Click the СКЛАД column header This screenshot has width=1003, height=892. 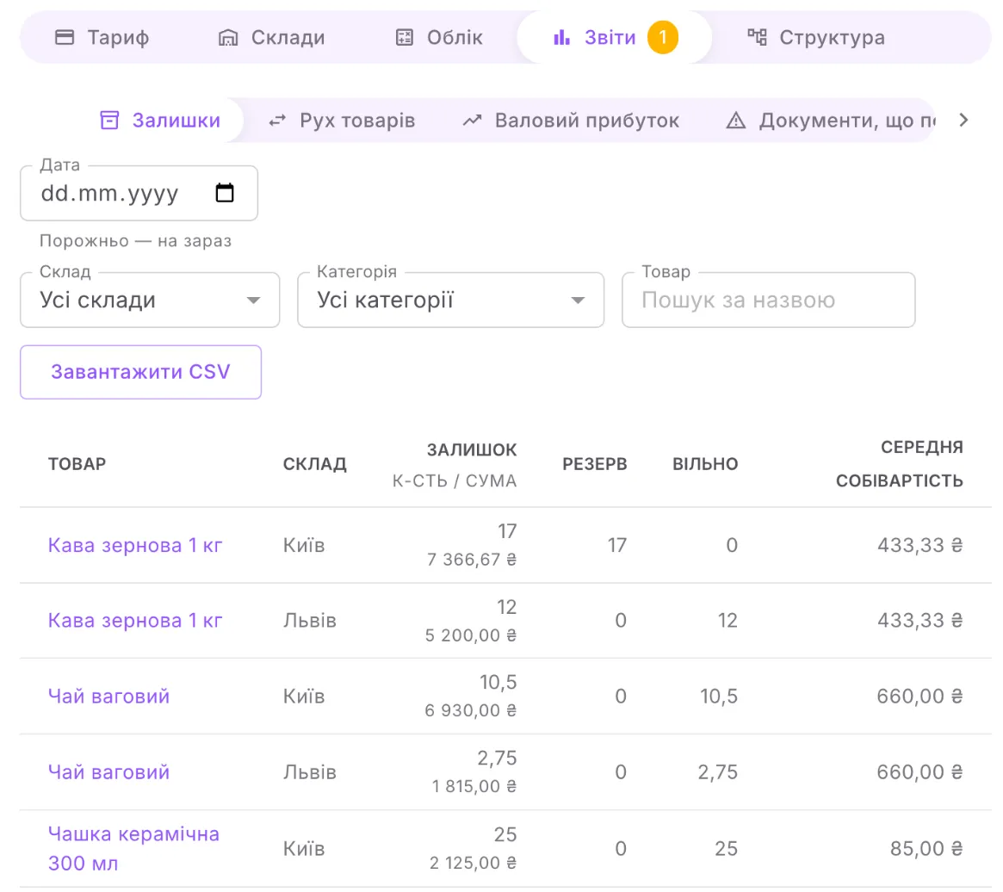point(315,464)
